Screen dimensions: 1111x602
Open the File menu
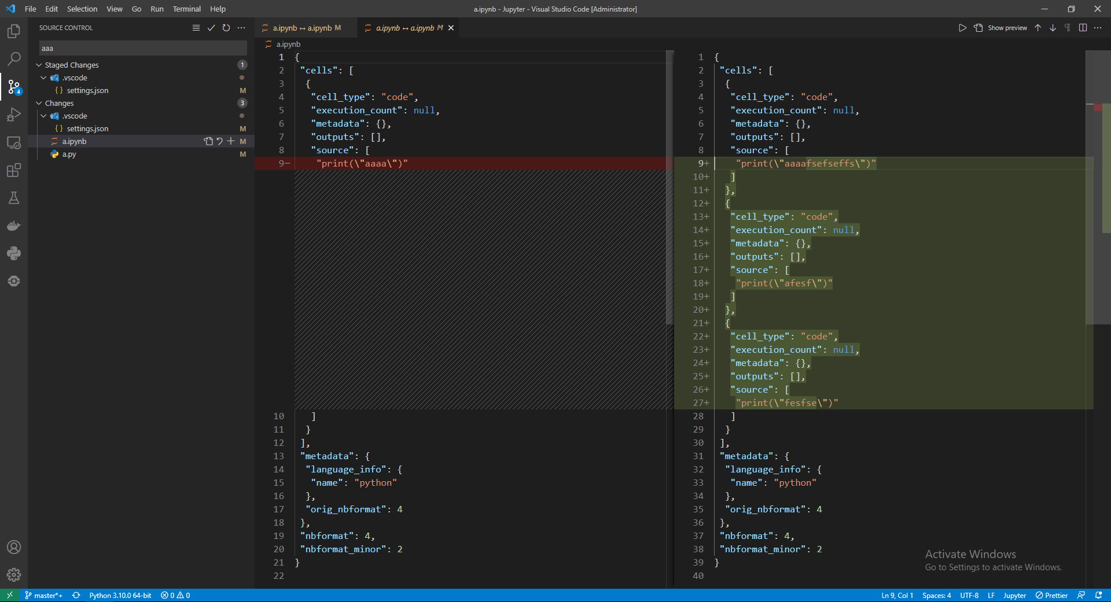pos(31,9)
